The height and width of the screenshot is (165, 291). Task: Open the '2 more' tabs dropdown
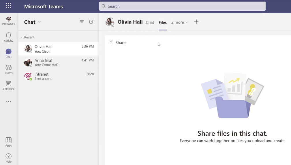tap(179, 22)
